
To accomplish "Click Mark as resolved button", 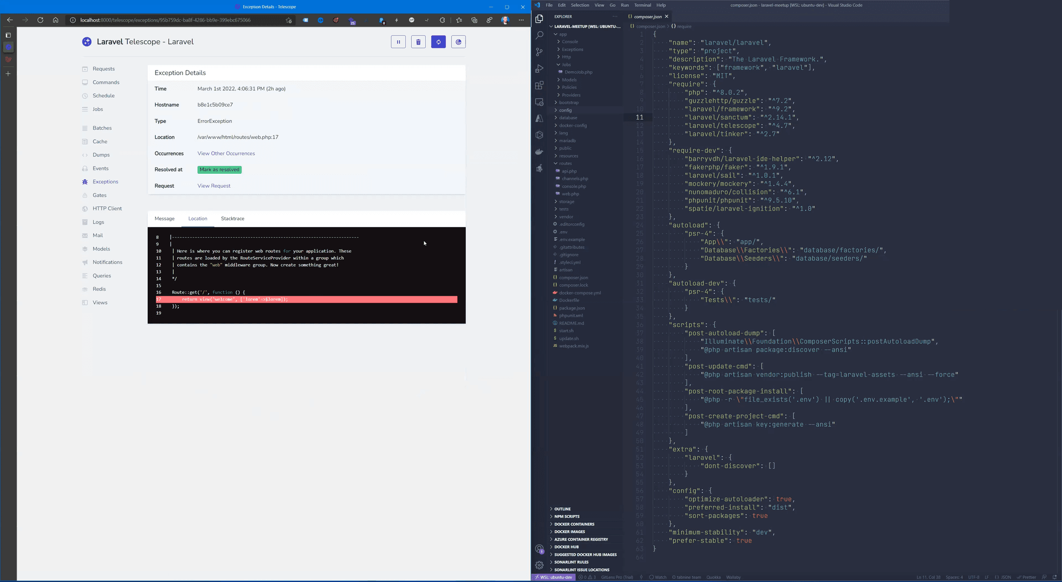I will 219,170.
